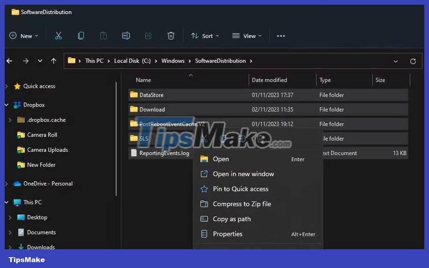The image size is (429, 268).
Task: Sort by the Size column header
Action: tap(380, 80)
